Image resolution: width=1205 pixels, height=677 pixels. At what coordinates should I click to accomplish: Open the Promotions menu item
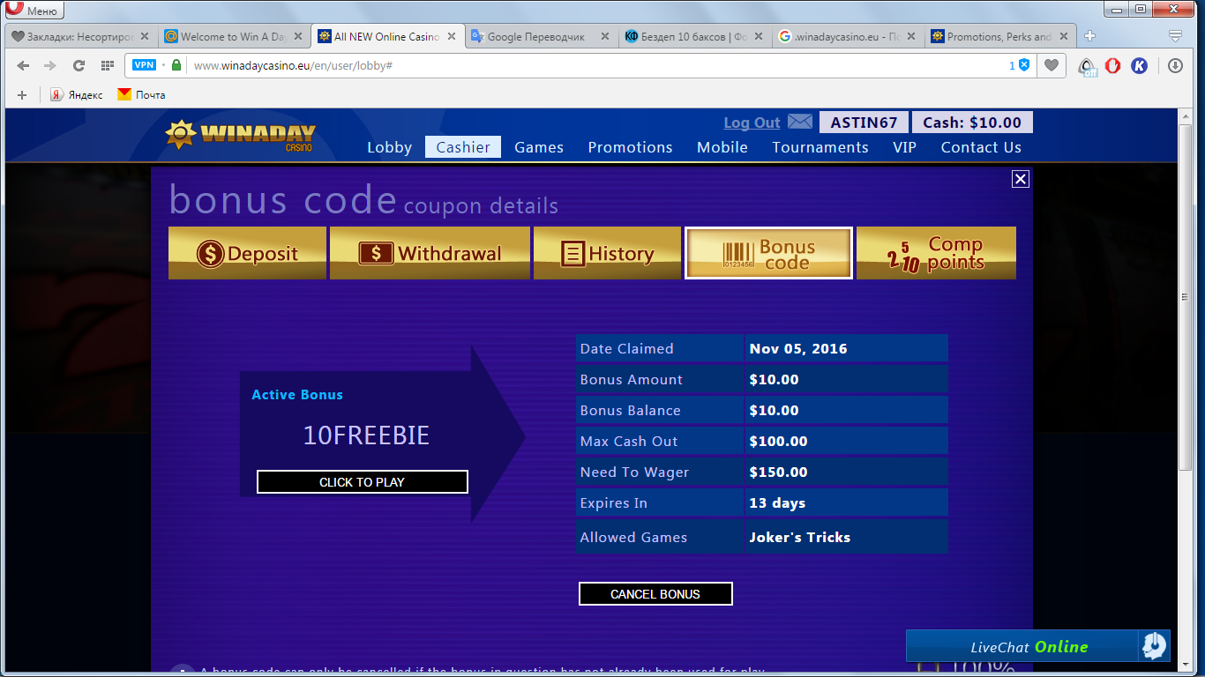coord(630,147)
